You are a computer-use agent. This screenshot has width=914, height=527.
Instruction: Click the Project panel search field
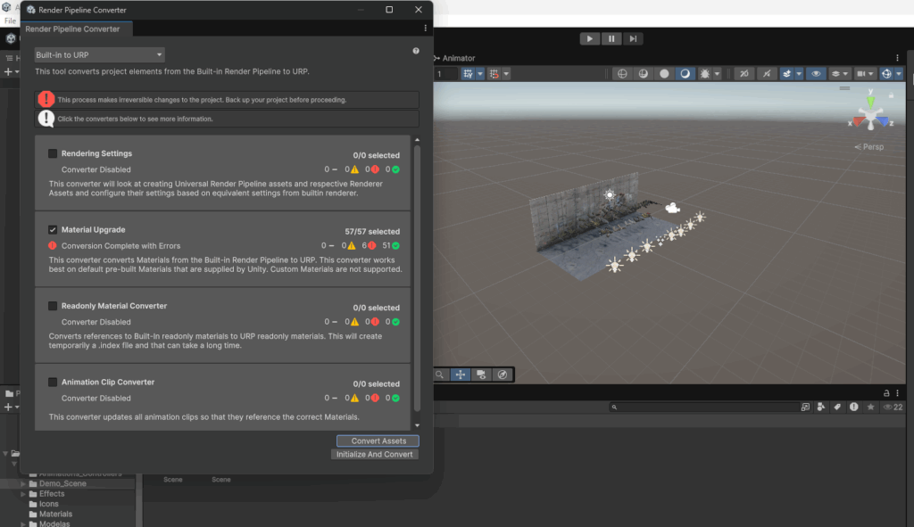click(x=704, y=407)
